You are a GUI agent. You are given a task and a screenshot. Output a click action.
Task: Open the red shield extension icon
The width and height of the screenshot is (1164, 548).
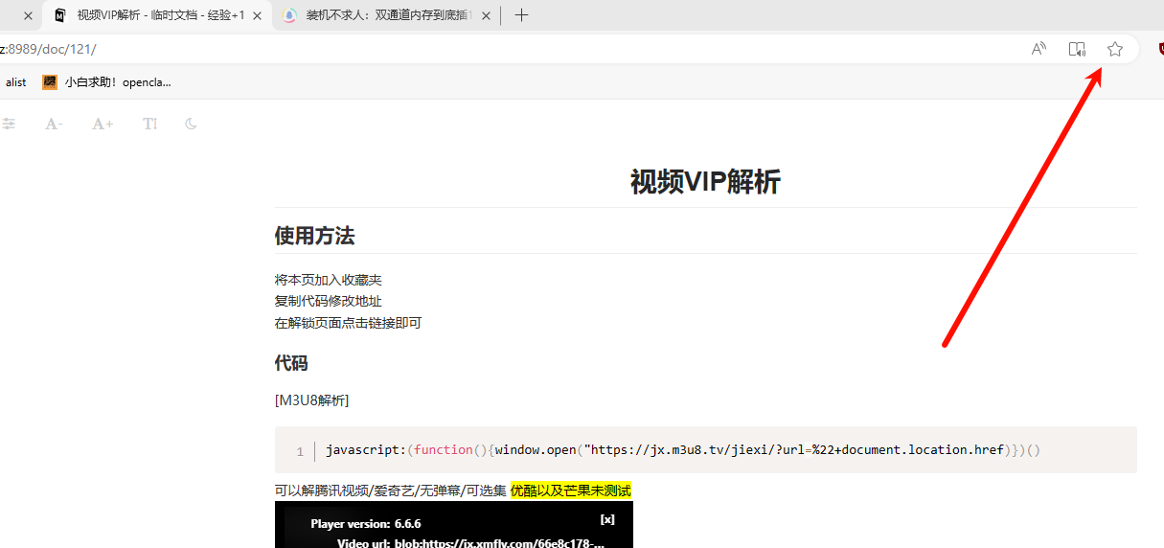(x=1157, y=50)
